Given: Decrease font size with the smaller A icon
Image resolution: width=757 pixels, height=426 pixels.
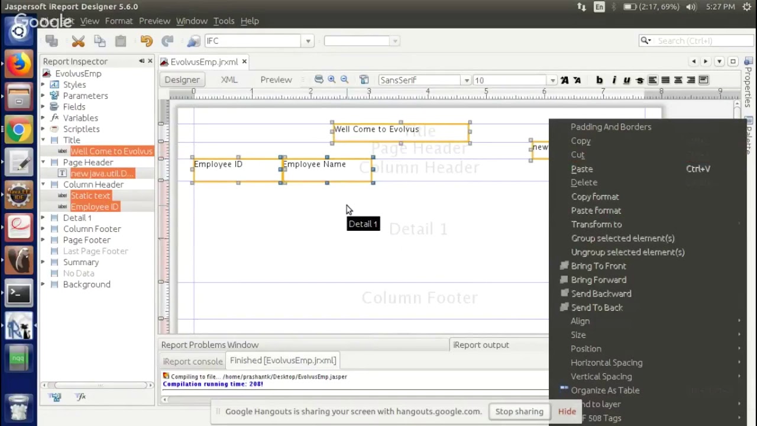Looking at the screenshot, I should (x=577, y=80).
